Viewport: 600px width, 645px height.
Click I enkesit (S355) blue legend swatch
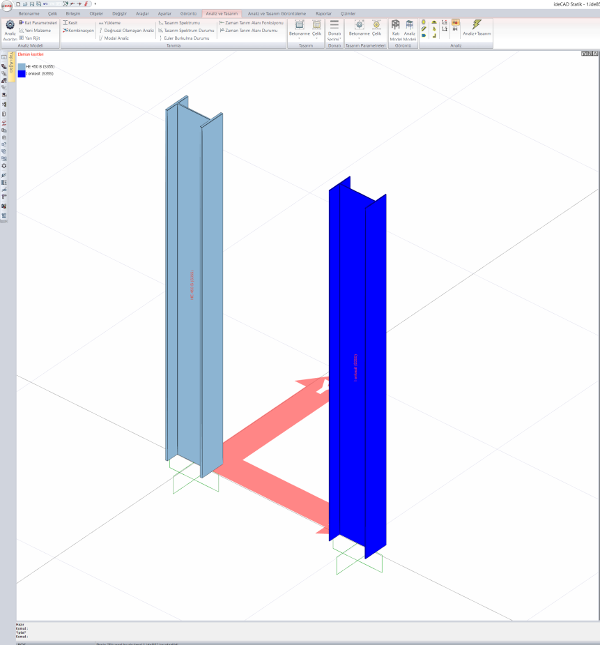tap(22, 74)
